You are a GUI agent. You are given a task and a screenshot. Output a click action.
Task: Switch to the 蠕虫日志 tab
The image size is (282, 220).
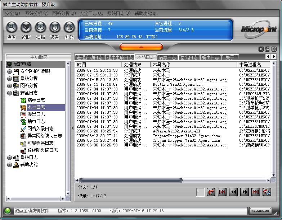click(x=211, y=57)
